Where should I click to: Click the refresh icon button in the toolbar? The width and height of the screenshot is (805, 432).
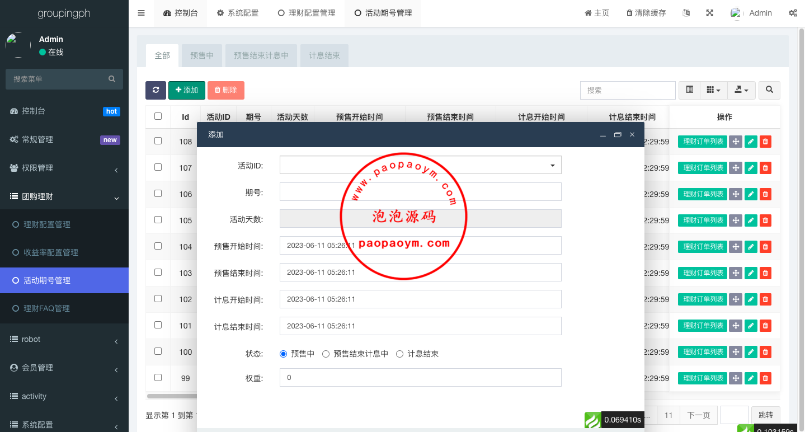[x=156, y=90]
